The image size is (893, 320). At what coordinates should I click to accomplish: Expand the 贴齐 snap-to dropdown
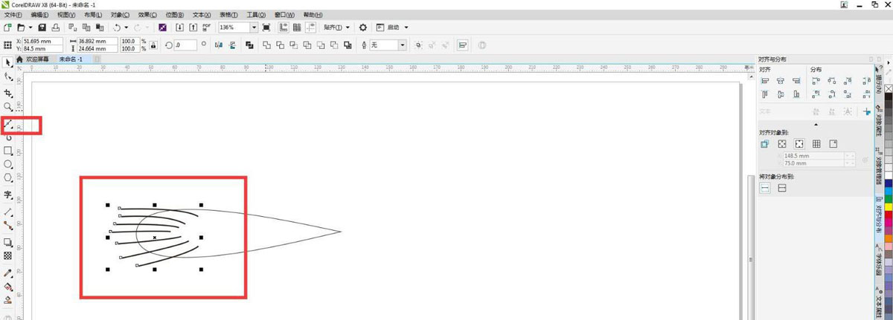click(x=337, y=27)
